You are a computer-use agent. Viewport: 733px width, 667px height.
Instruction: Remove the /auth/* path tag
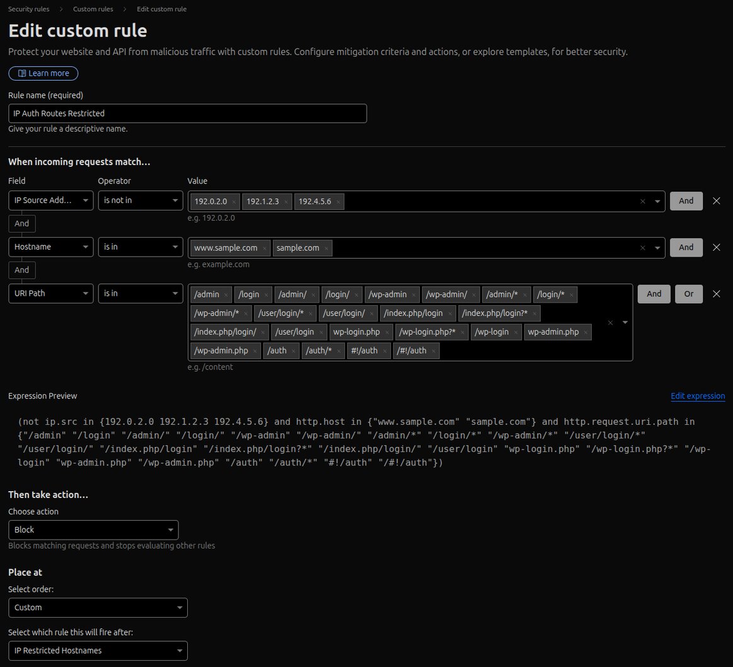[x=339, y=351]
